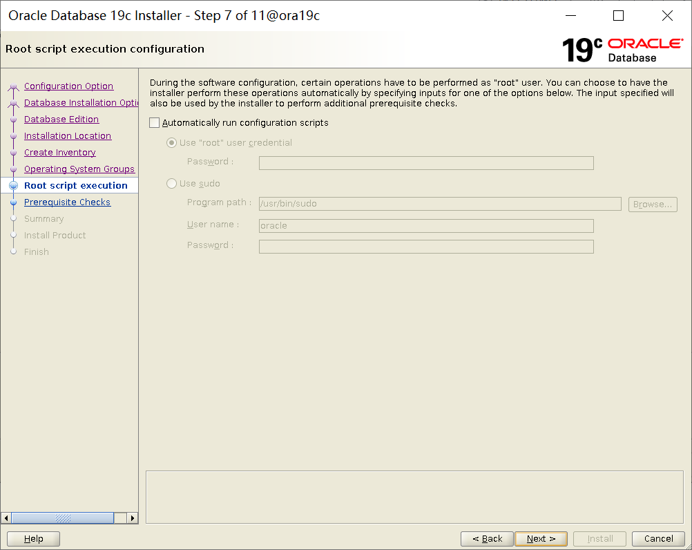Click the Program path field /usr/bin/sudo
The width and height of the screenshot is (692, 550).
440,204
